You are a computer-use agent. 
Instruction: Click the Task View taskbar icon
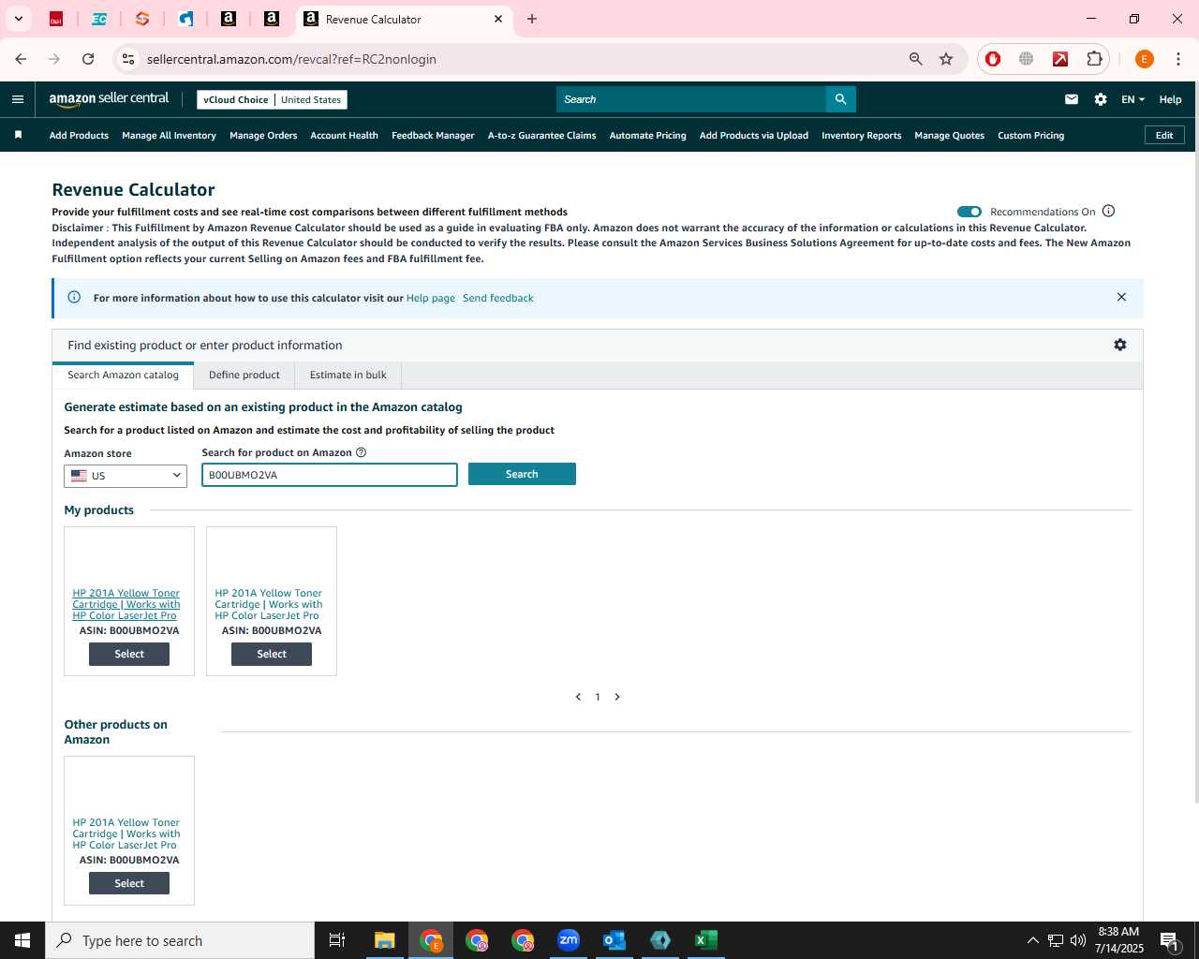(x=337, y=940)
